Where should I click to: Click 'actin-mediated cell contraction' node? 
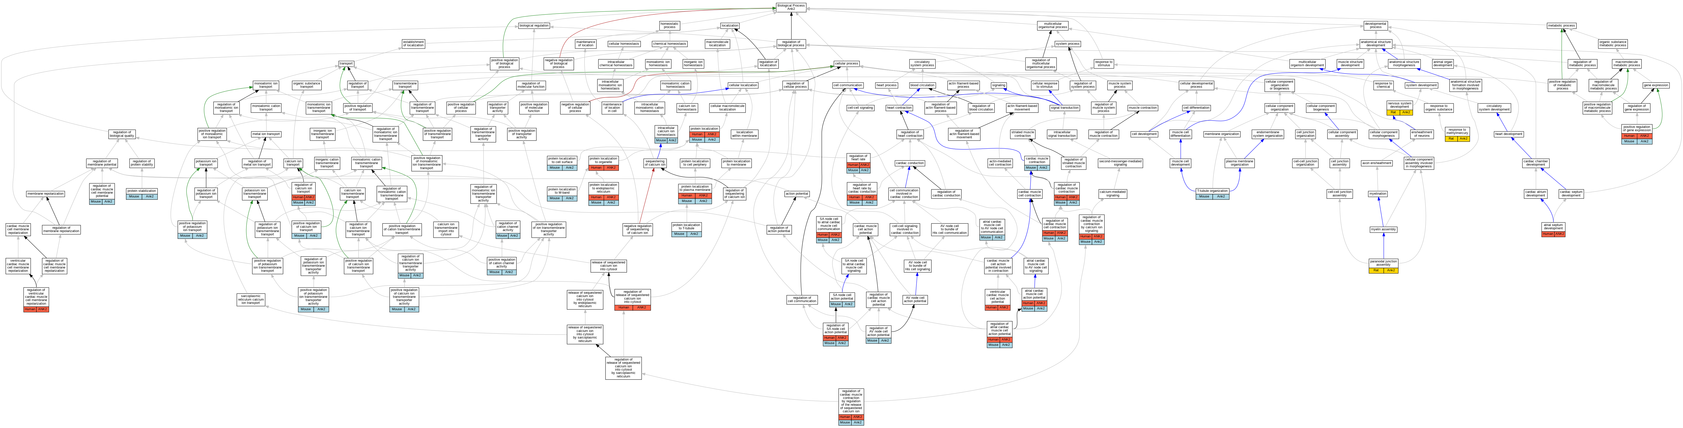point(1000,163)
